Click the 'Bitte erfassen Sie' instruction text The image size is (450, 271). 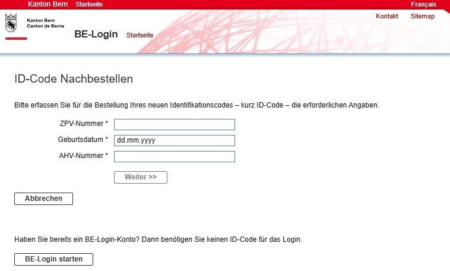pyautogui.click(x=197, y=105)
